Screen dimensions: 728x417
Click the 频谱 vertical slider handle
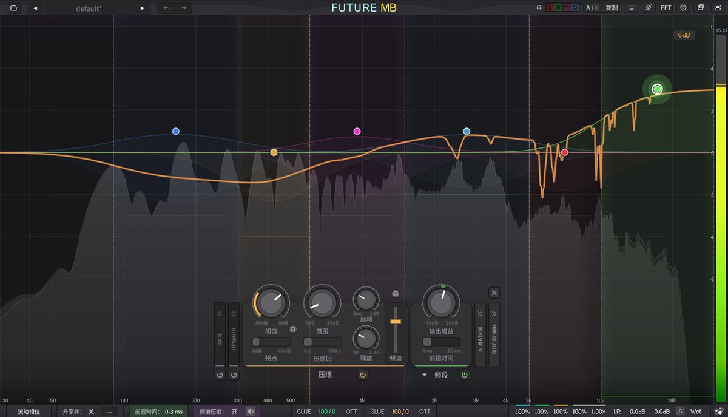click(x=396, y=320)
